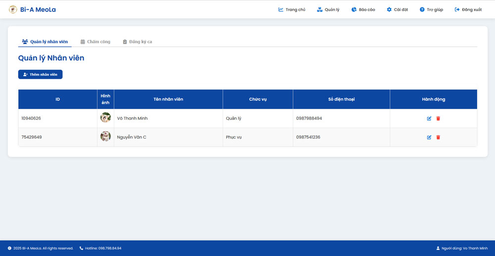This screenshot has height=256, width=495.
Task: Switch to the Chấm công tab
Action: tap(96, 42)
